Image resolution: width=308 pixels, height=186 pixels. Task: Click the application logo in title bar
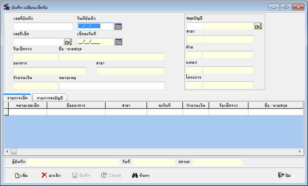click(x=7, y=7)
